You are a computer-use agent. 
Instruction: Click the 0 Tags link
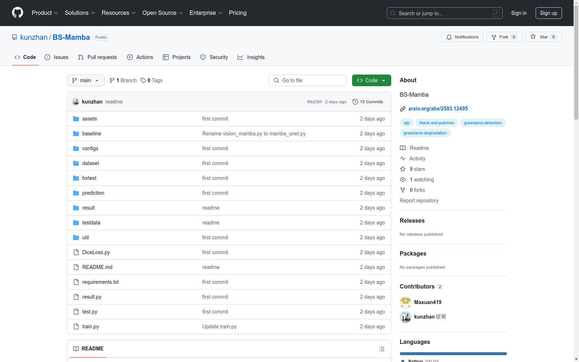(152, 80)
